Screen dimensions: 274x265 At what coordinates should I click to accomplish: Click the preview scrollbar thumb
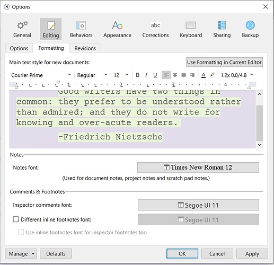(260, 123)
